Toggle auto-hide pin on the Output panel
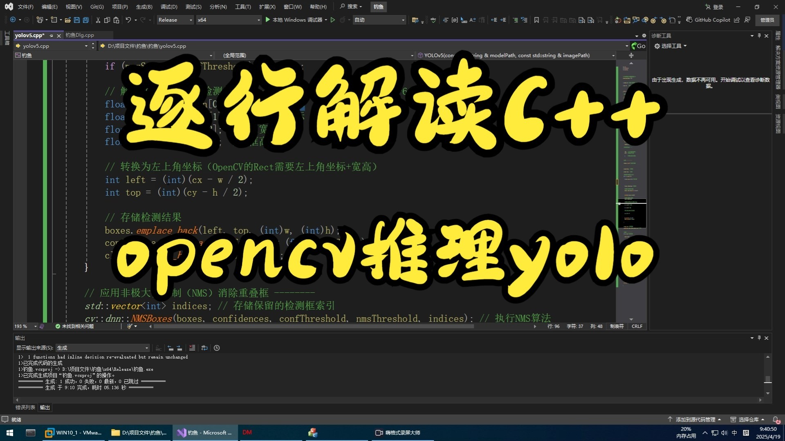Screen dimensions: 785x441 click(x=759, y=338)
